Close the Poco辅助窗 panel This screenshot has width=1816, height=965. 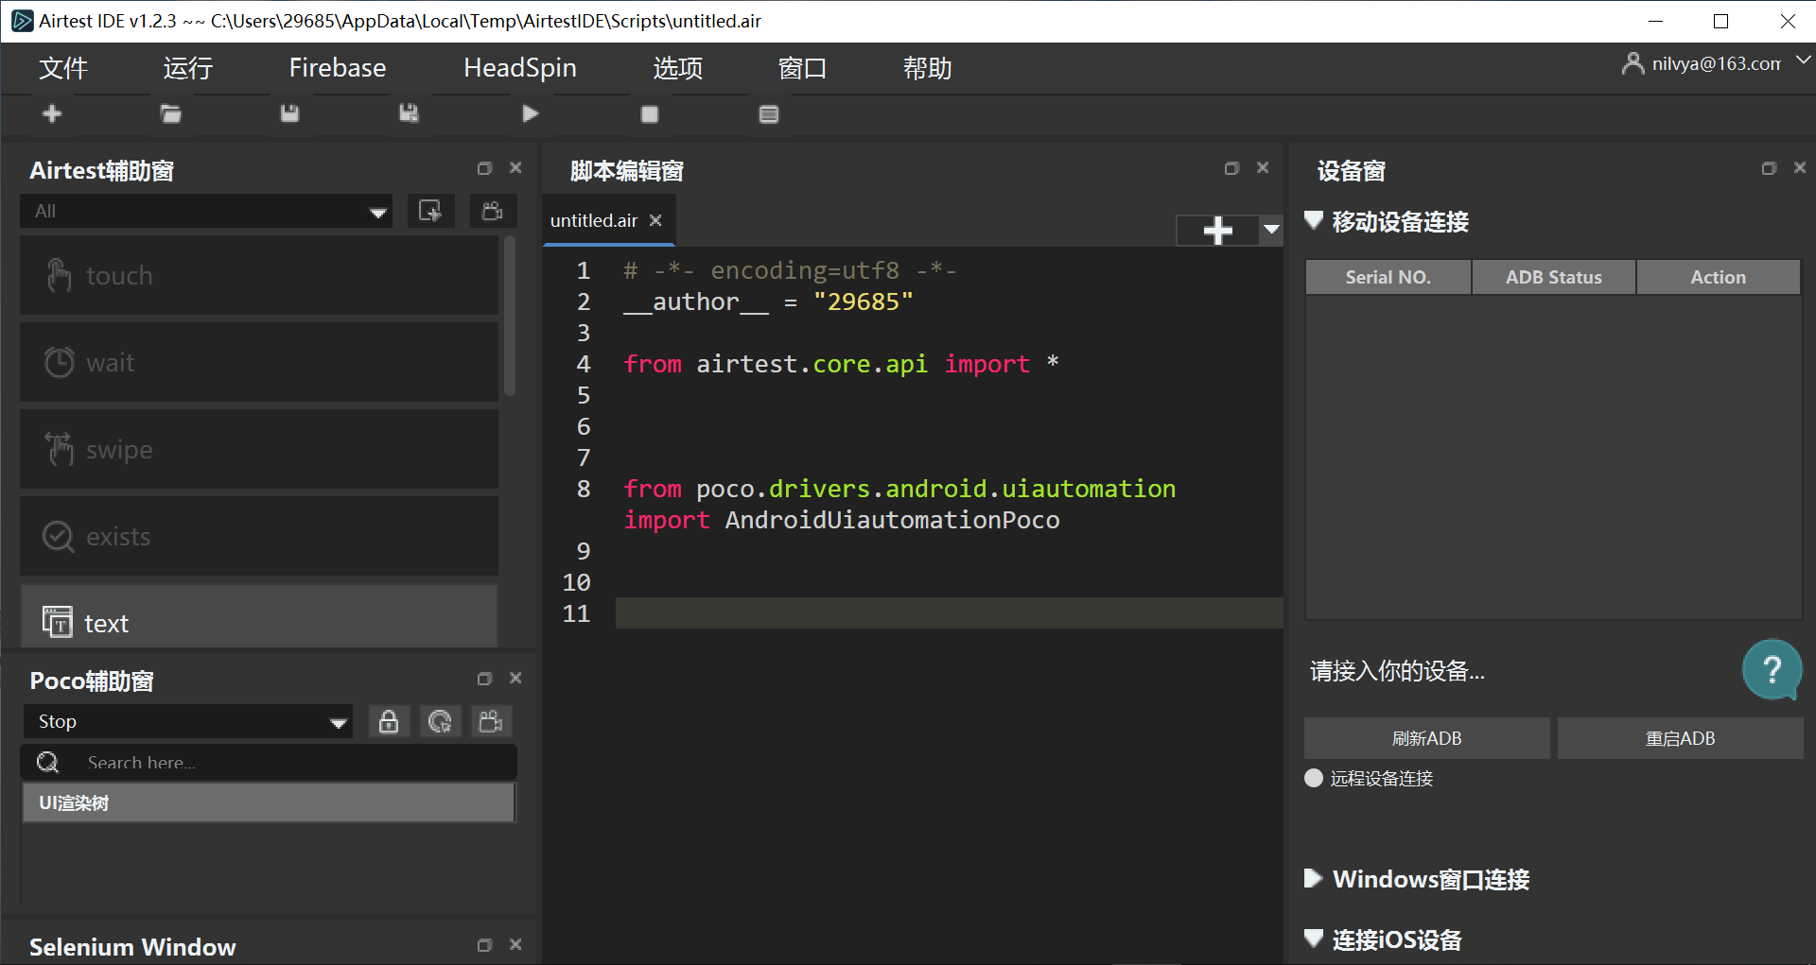pyautogui.click(x=515, y=679)
